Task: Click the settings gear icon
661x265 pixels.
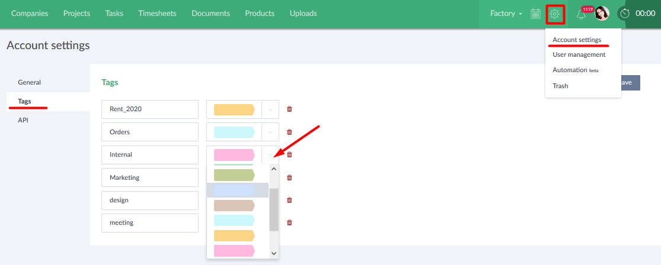Action: [555, 14]
